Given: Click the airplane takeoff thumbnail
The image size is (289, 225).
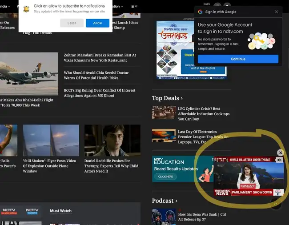Looking at the screenshot, I should [29, 74].
